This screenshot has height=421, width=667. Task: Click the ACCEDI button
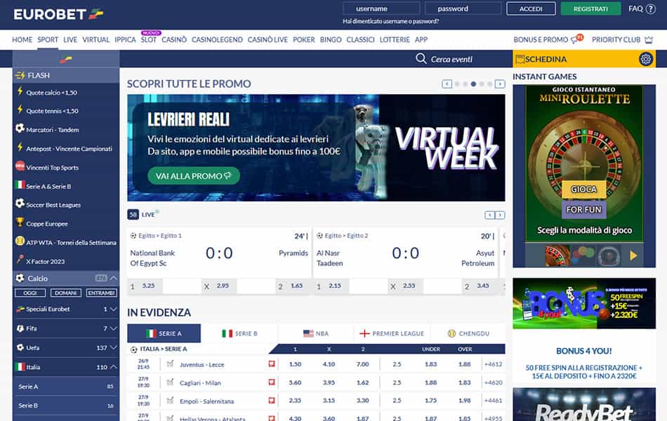[x=531, y=9]
